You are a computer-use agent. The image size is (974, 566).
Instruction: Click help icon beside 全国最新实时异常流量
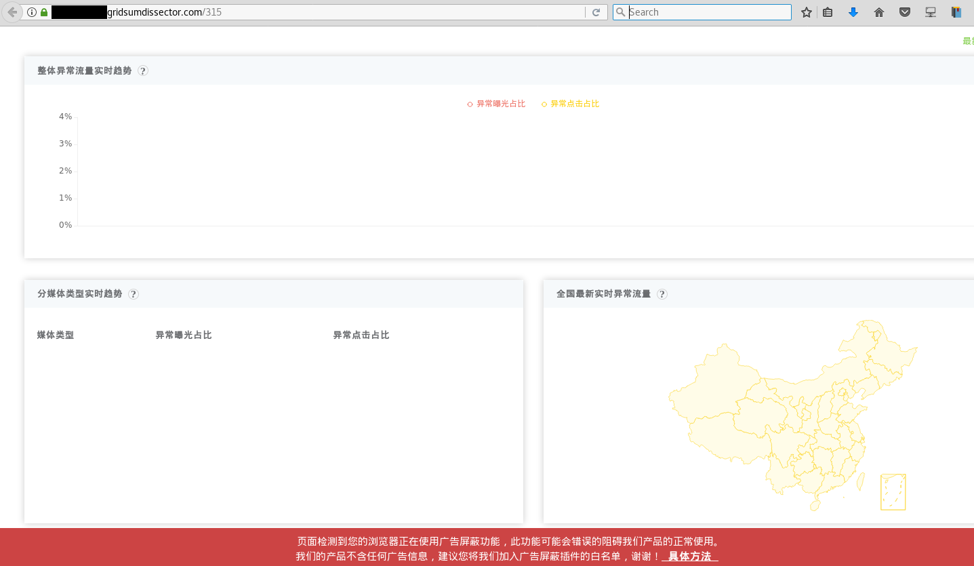tap(662, 294)
